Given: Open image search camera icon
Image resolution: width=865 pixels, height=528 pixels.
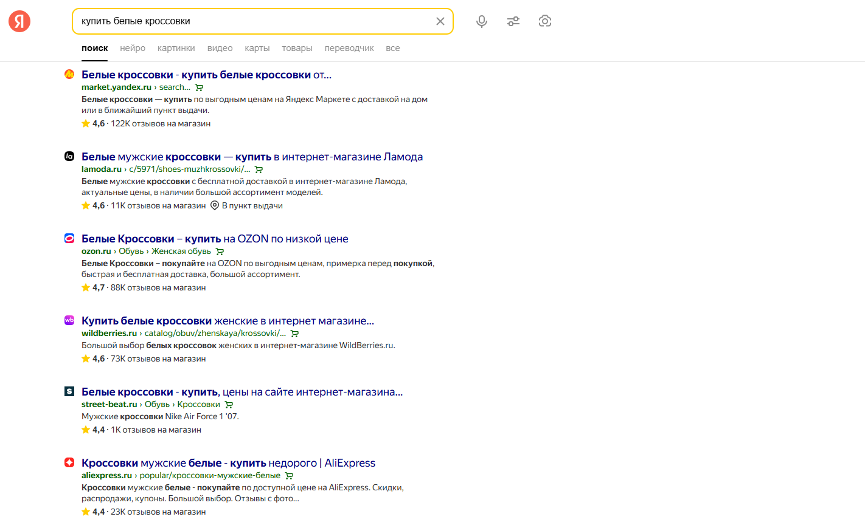Looking at the screenshot, I should coord(545,21).
